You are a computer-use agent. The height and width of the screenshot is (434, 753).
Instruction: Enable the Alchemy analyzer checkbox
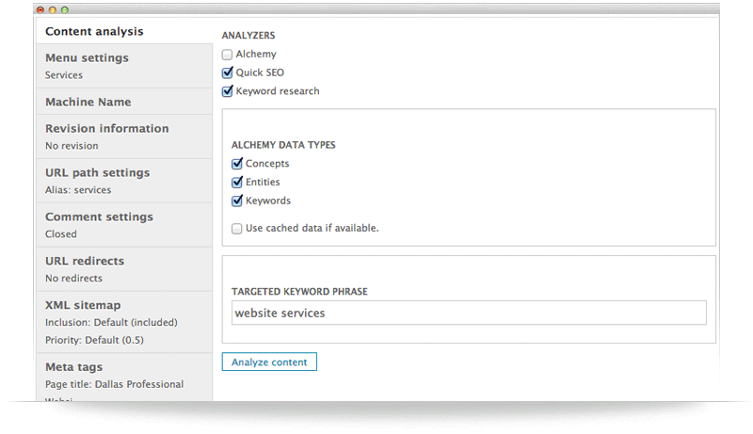point(227,55)
